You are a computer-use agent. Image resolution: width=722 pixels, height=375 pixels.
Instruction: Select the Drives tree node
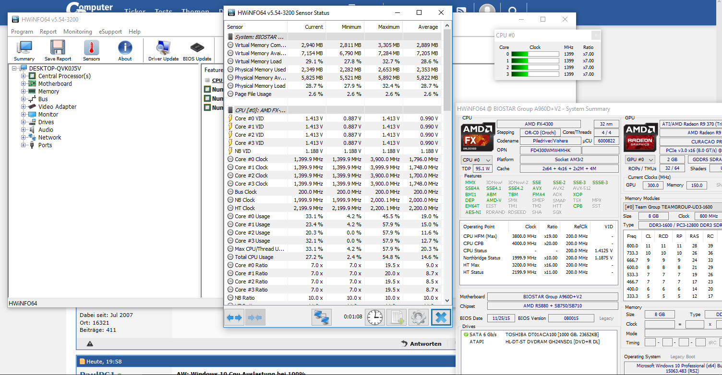(46, 122)
